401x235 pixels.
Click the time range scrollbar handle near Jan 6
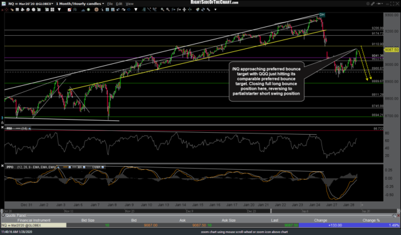point(271,211)
